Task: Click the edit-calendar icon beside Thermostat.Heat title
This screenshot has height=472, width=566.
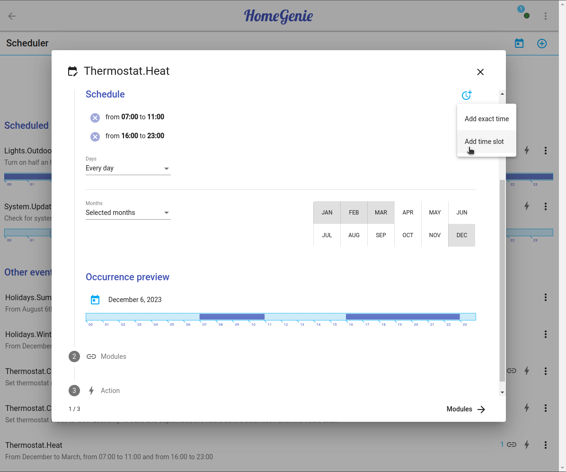Action: point(72,71)
